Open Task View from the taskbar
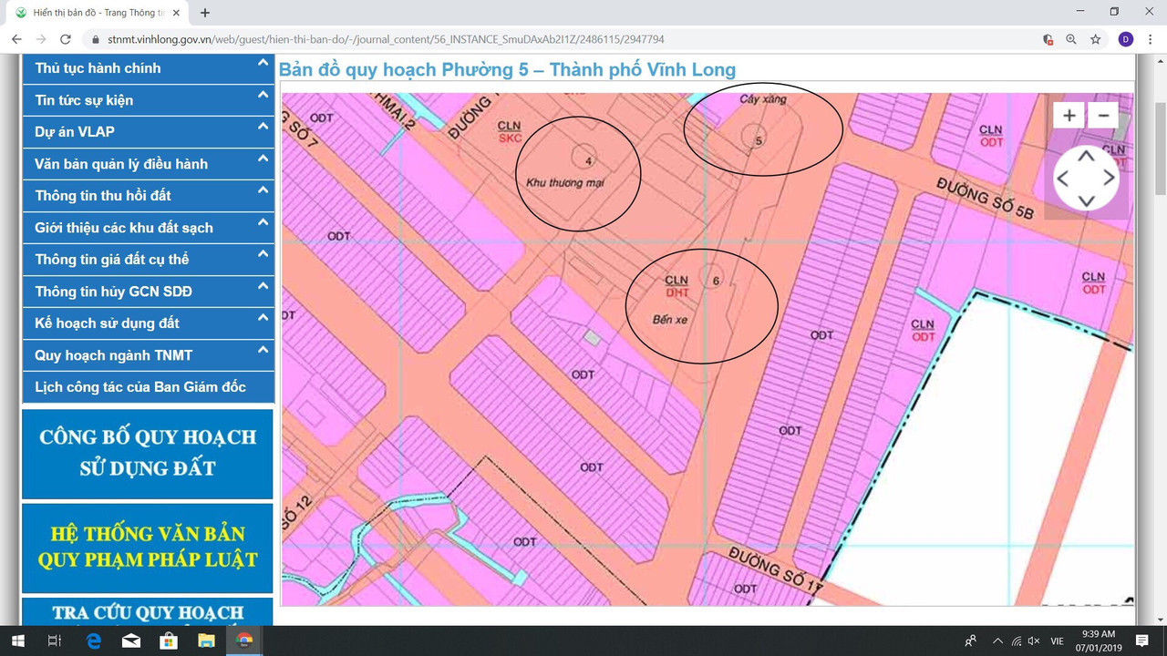The image size is (1167, 656). click(x=55, y=641)
